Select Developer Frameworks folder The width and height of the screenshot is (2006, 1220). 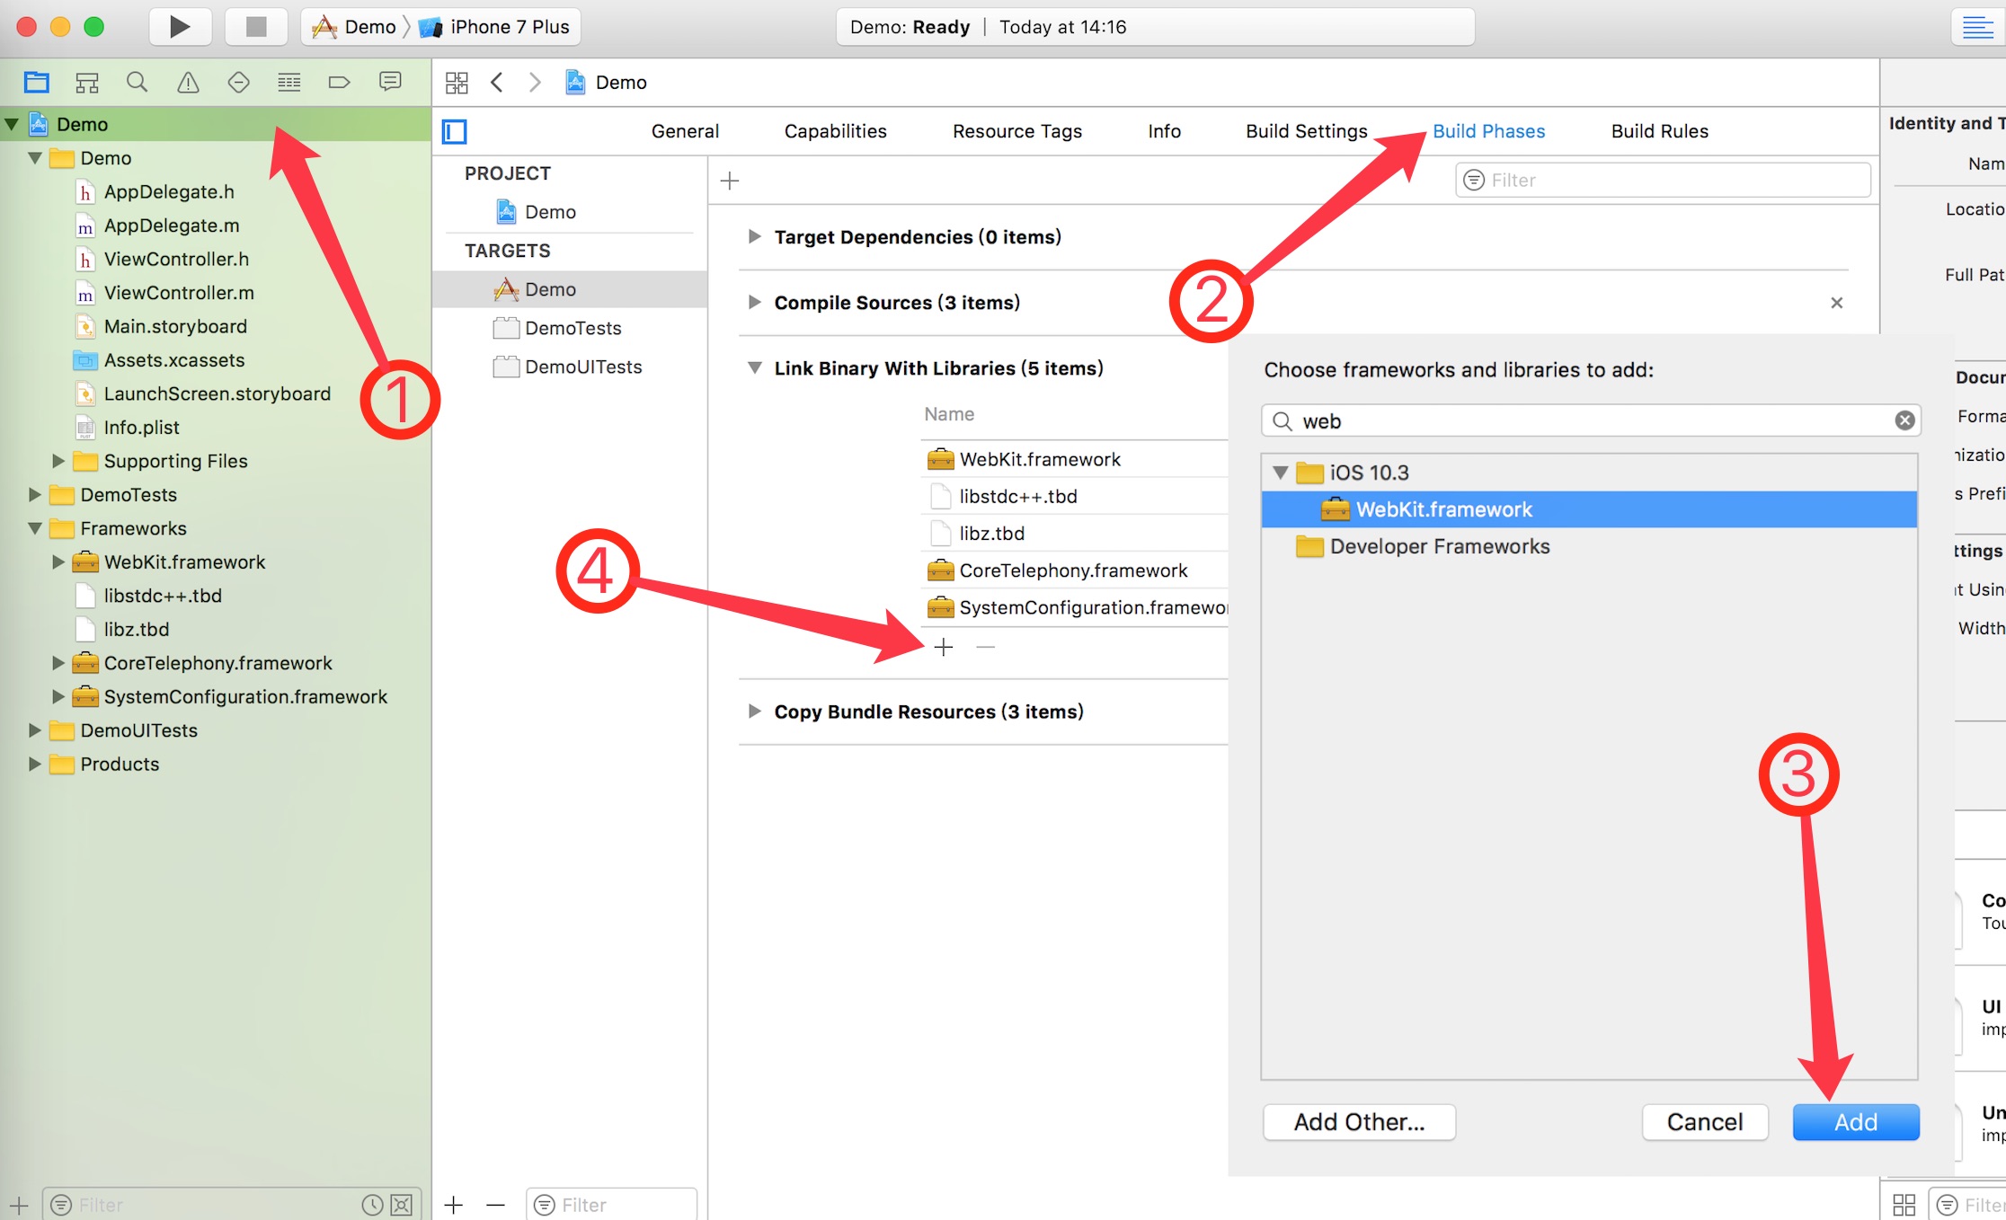coord(1589,546)
